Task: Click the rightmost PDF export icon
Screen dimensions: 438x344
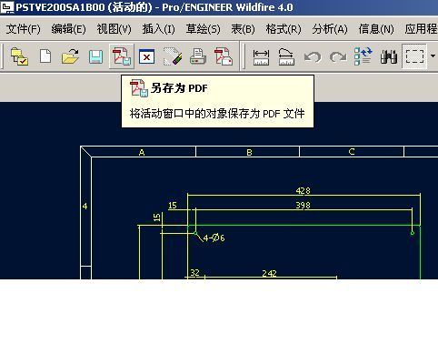Action: [224, 56]
